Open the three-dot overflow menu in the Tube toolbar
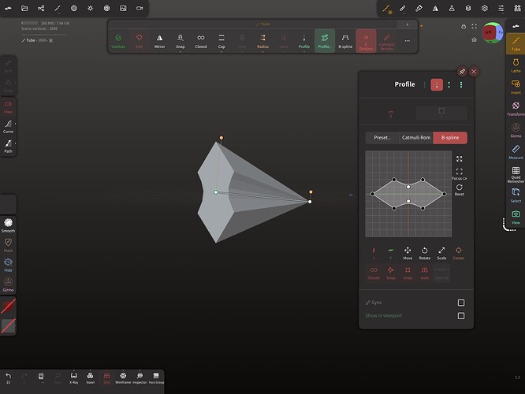The width and height of the screenshot is (525, 394). 407,41
